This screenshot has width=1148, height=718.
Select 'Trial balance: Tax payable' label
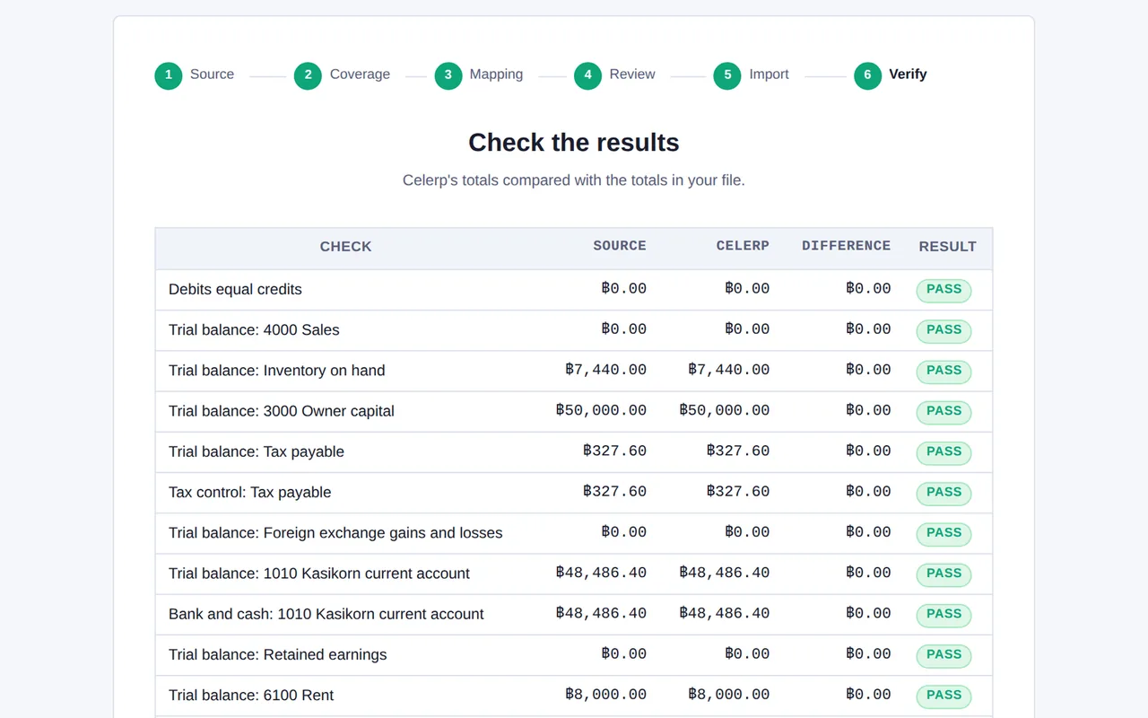point(257,452)
